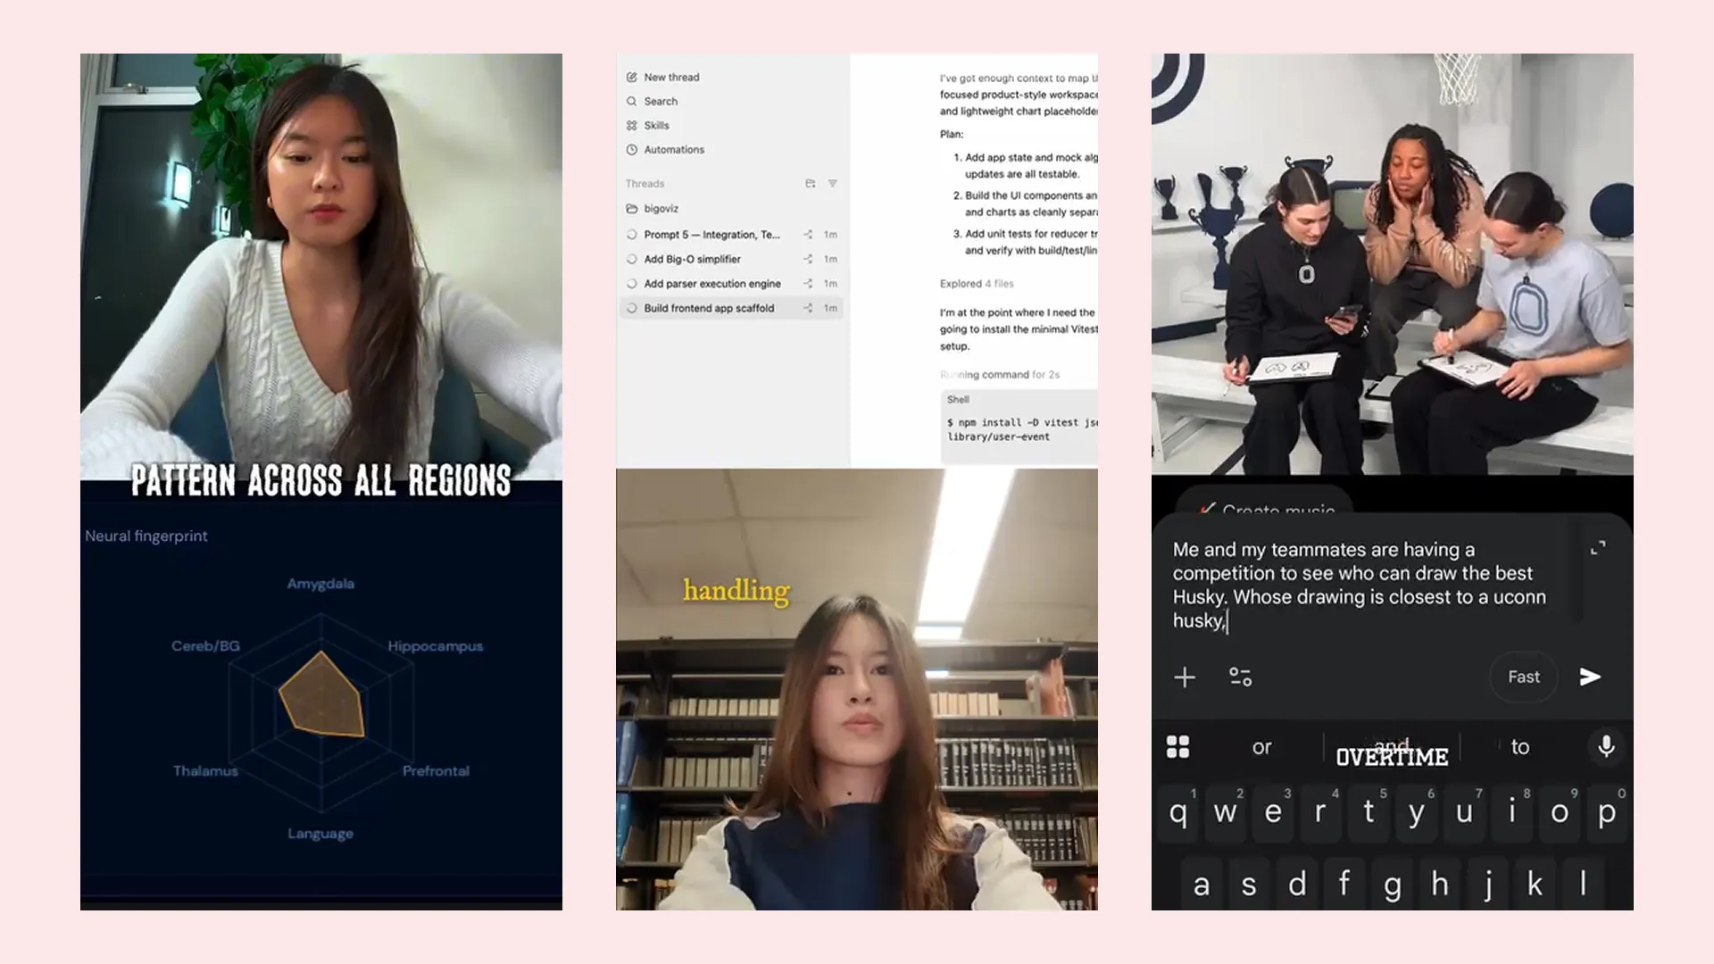Click status spinner next to Add Big-O simplifier

click(x=632, y=260)
